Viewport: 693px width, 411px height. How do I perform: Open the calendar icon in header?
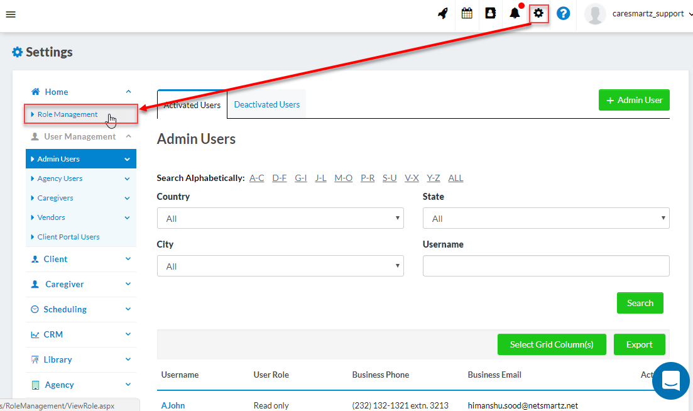467,13
